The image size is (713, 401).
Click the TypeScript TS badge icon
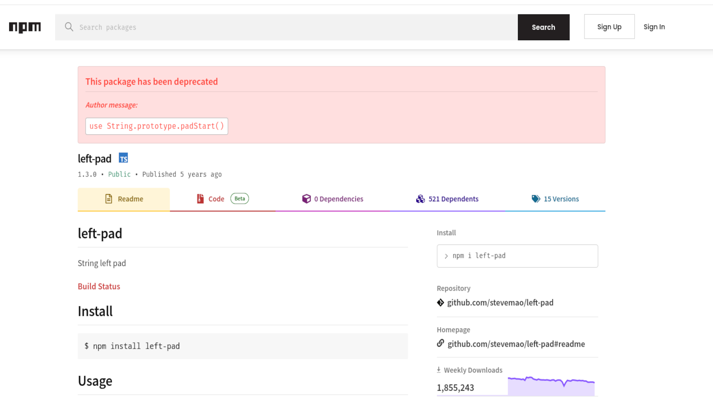[123, 158]
